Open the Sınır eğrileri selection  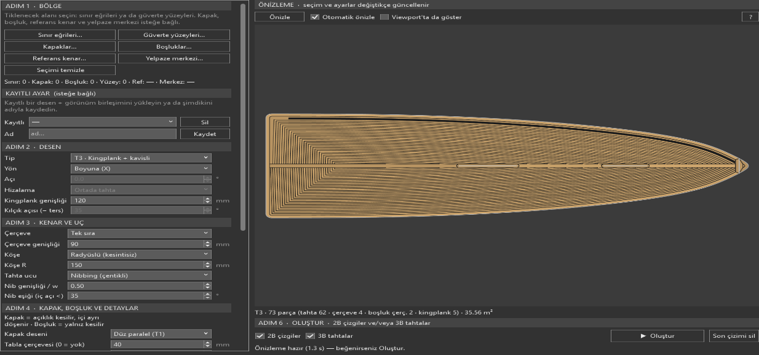point(60,35)
